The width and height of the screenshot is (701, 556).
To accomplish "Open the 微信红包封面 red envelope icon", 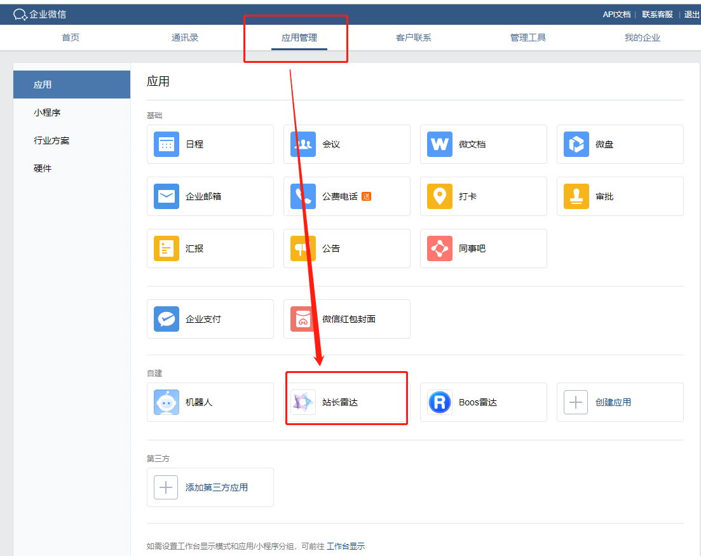I will tap(303, 319).
